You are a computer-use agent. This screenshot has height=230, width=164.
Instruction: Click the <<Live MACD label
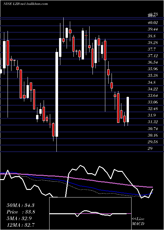[138, 221]
